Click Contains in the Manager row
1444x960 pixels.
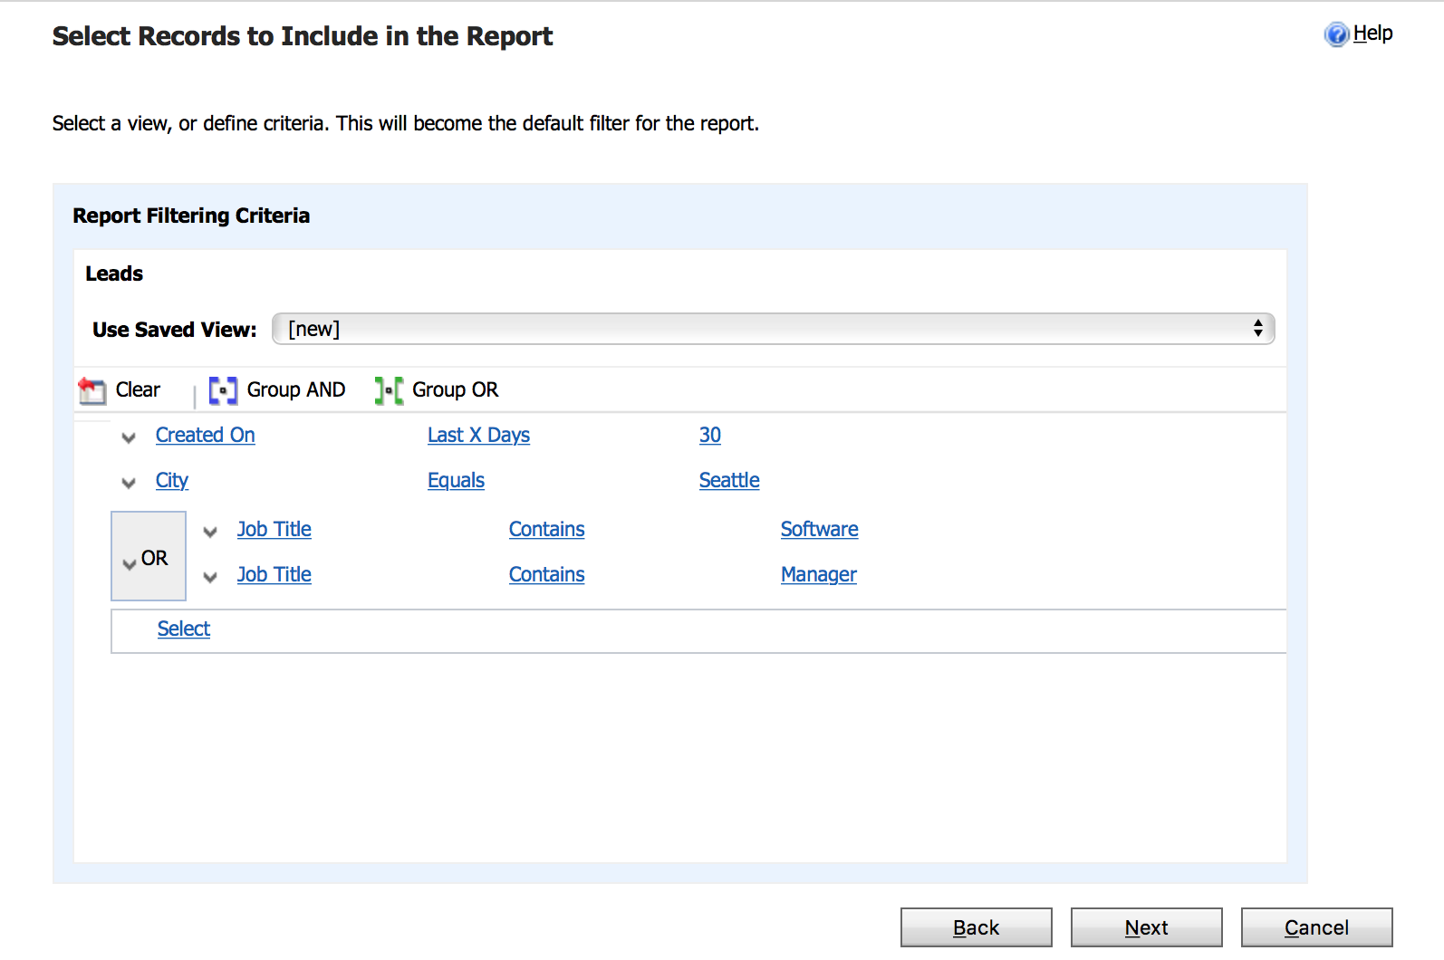coord(546,574)
